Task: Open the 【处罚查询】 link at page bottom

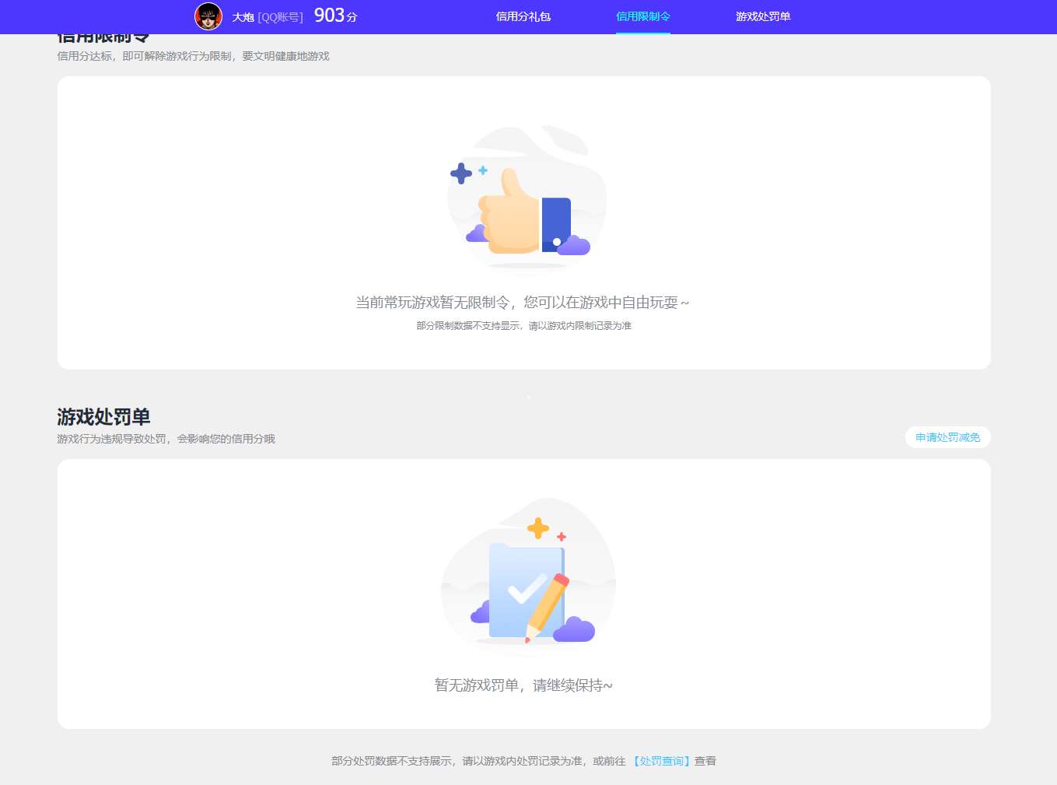Action: click(661, 761)
